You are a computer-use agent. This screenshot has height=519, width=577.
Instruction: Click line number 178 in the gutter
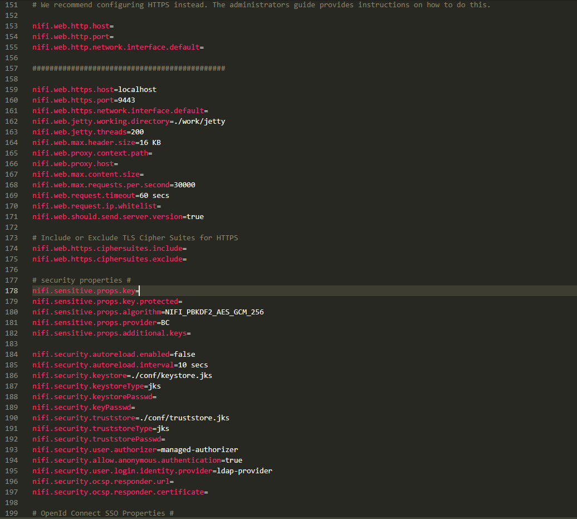point(12,291)
